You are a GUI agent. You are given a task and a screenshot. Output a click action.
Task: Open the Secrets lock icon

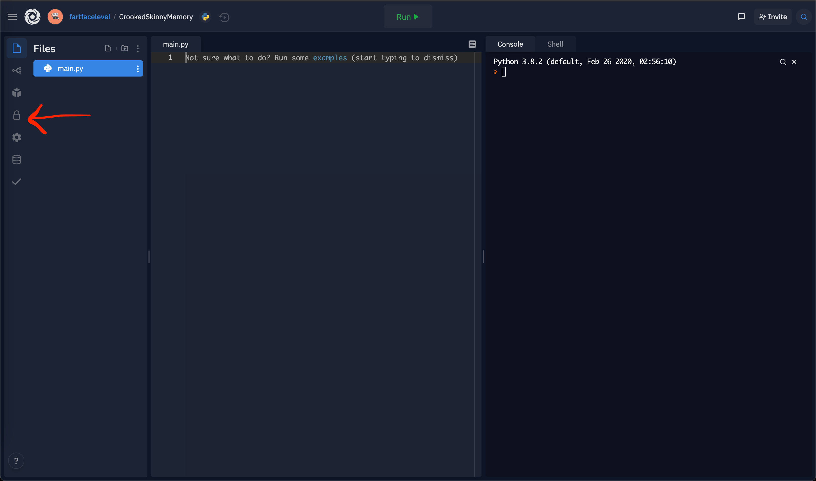(x=16, y=115)
